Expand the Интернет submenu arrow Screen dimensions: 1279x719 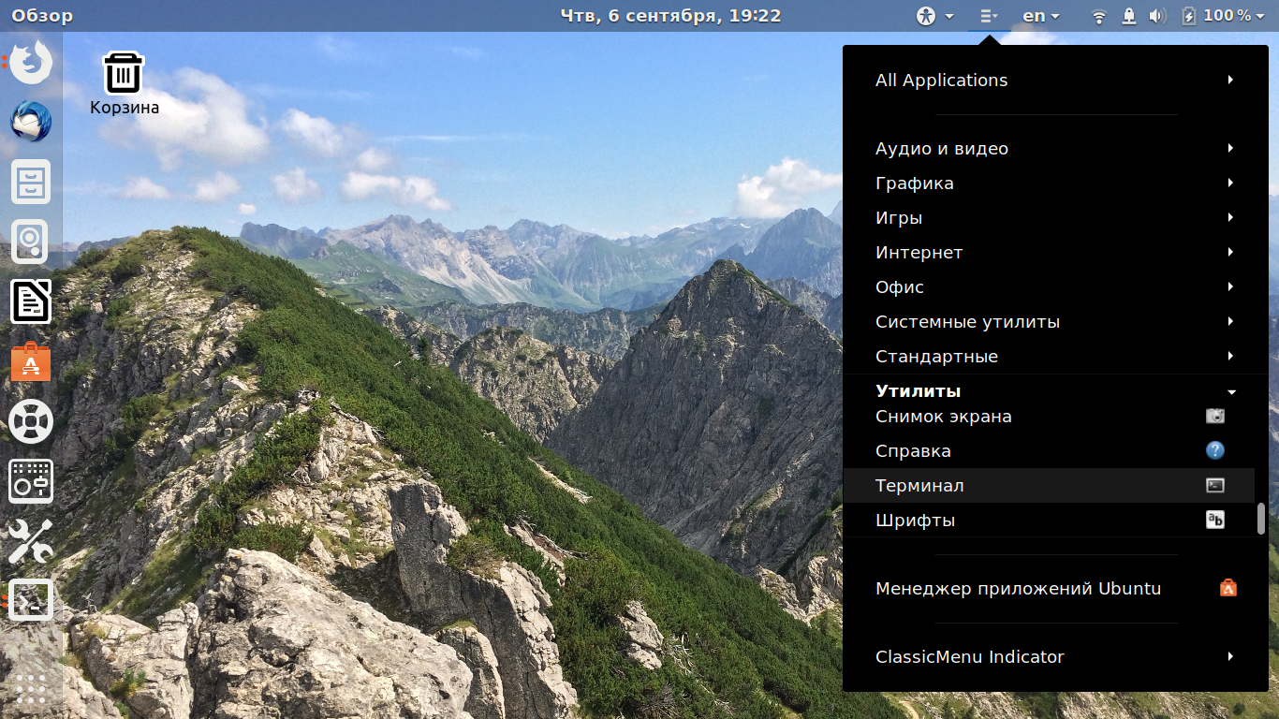1231,253
